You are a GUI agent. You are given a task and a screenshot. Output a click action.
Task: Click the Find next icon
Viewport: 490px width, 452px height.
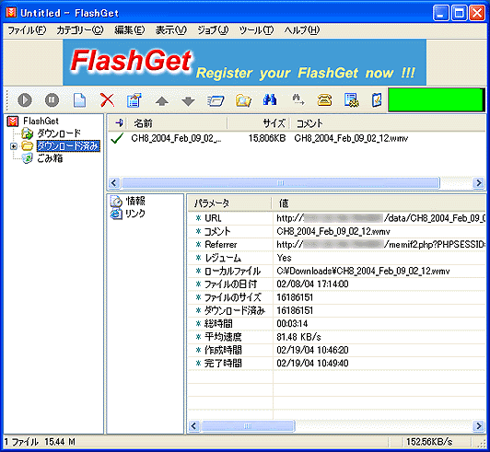(297, 99)
